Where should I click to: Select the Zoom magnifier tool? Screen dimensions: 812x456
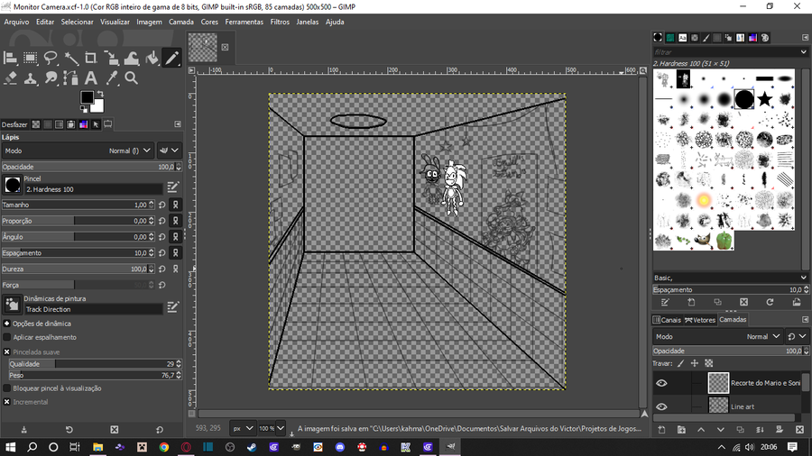(x=132, y=78)
